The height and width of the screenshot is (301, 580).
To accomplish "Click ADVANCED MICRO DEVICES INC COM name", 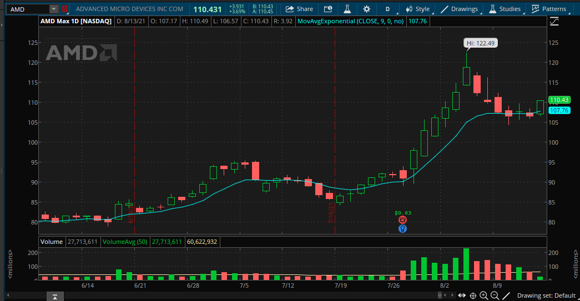I will pyautogui.click(x=129, y=9).
